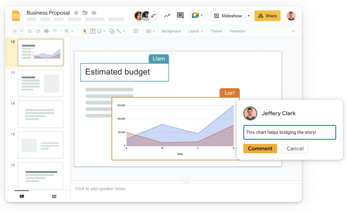The width and height of the screenshot is (346, 213).
Task: Open the Slideshow dropdown arrow
Action: click(249, 16)
